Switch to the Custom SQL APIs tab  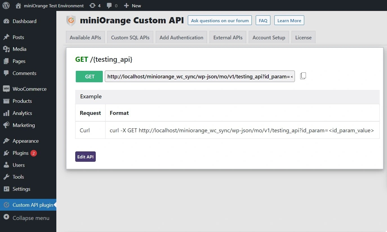[130, 37]
